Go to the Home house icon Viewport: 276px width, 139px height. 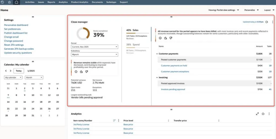(x=16, y=2)
